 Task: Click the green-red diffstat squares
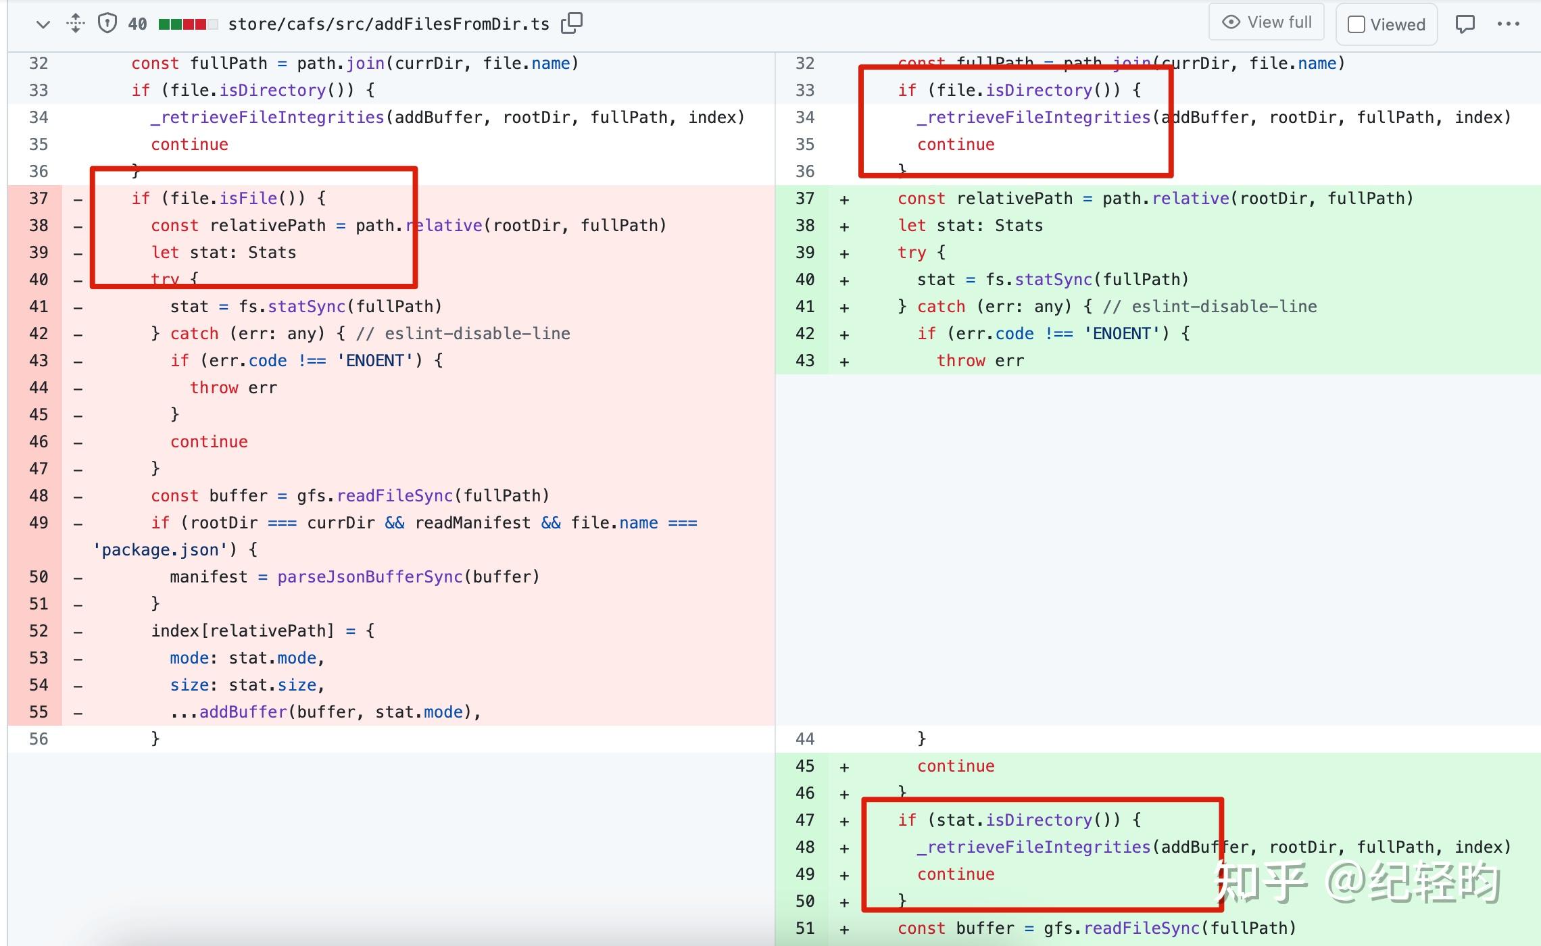(187, 24)
